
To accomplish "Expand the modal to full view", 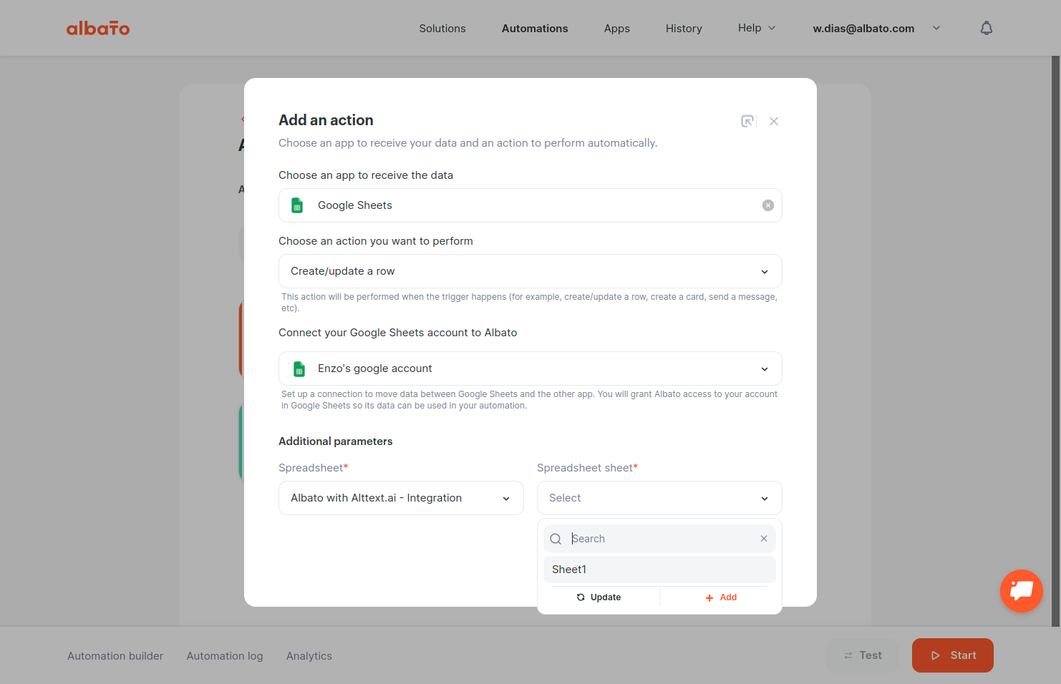I will point(747,121).
